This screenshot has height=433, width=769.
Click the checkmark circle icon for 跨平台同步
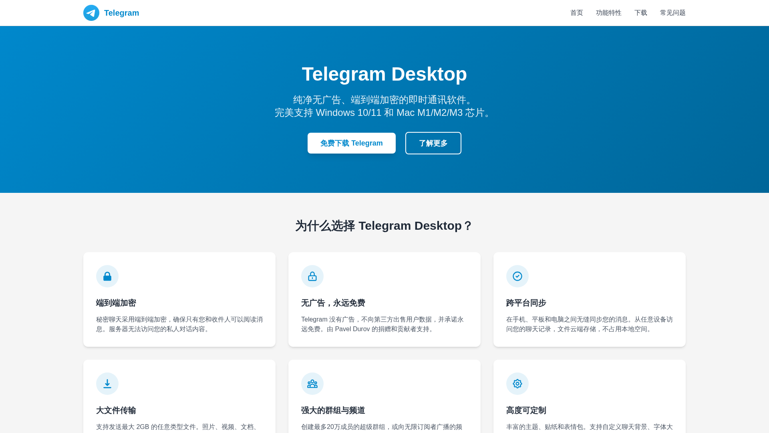tap(517, 276)
